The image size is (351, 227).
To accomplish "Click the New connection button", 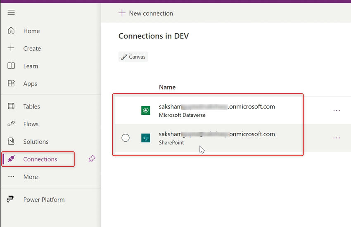I will click(x=146, y=13).
